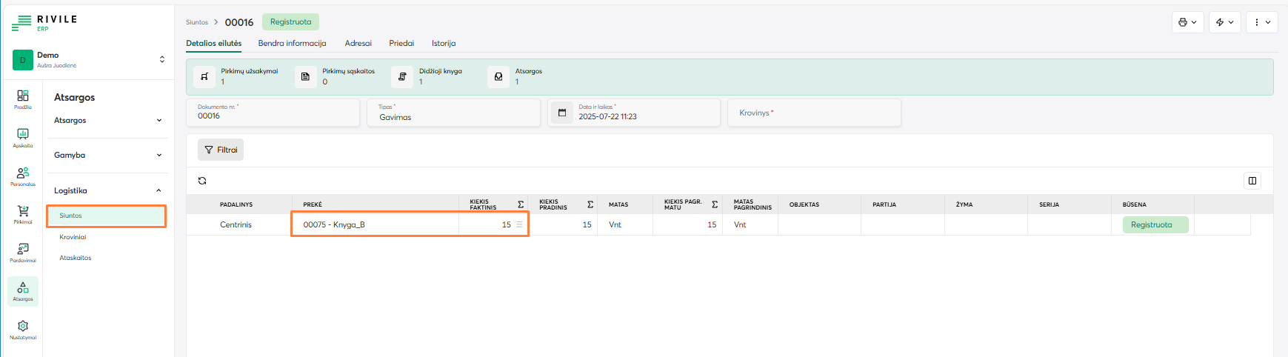1288x357 pixels.
Task: Open the print dropdown button
Action: [x=1187, y=22]
